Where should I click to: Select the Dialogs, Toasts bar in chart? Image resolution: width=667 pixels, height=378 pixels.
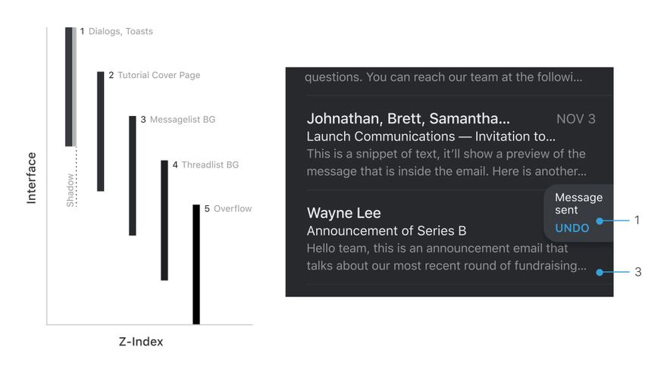click(x=68, y=87)
